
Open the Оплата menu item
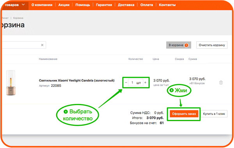click(x=147, y=5)
